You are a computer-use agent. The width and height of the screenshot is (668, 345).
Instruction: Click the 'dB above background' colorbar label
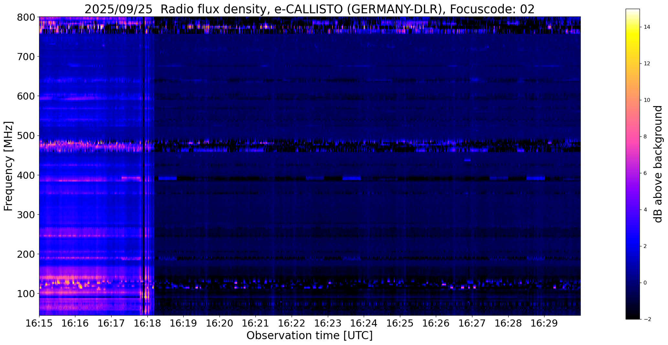pos(658,164)
